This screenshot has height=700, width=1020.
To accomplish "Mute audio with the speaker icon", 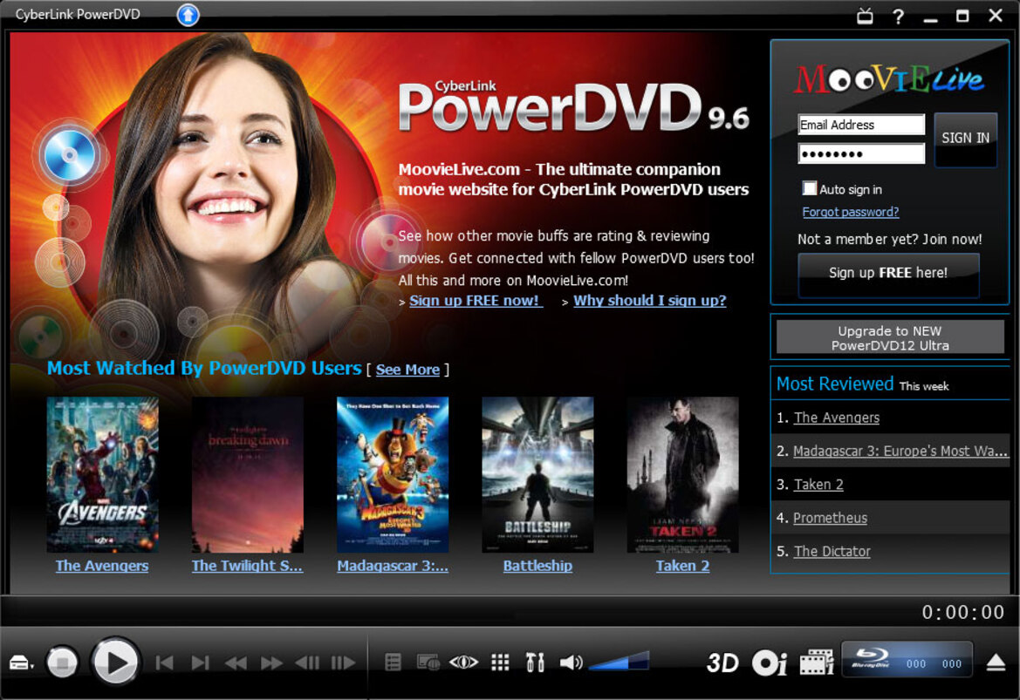I will pos(572,663).
